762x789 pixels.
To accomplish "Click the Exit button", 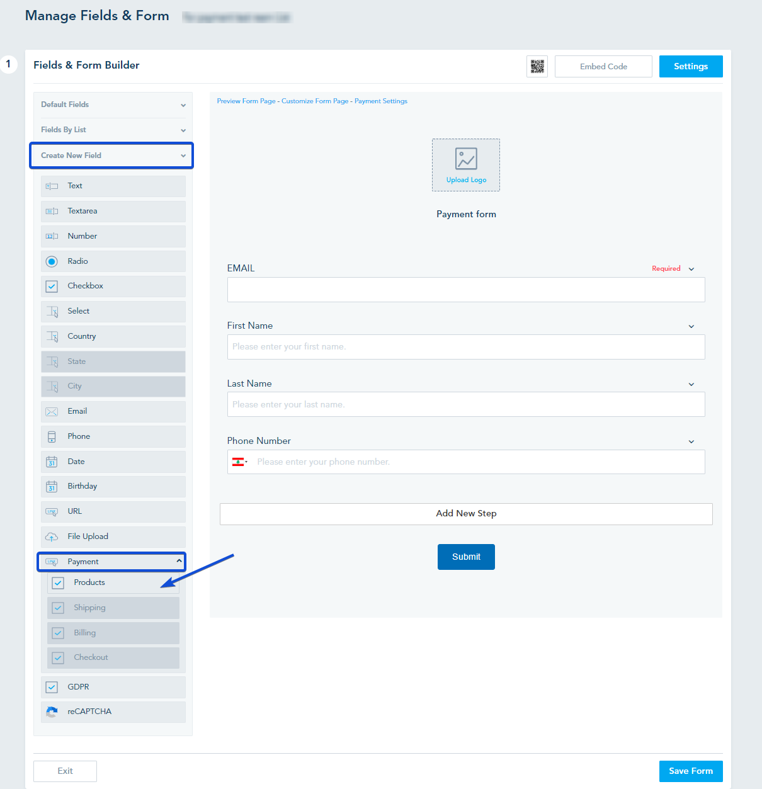I will point(65,771).
